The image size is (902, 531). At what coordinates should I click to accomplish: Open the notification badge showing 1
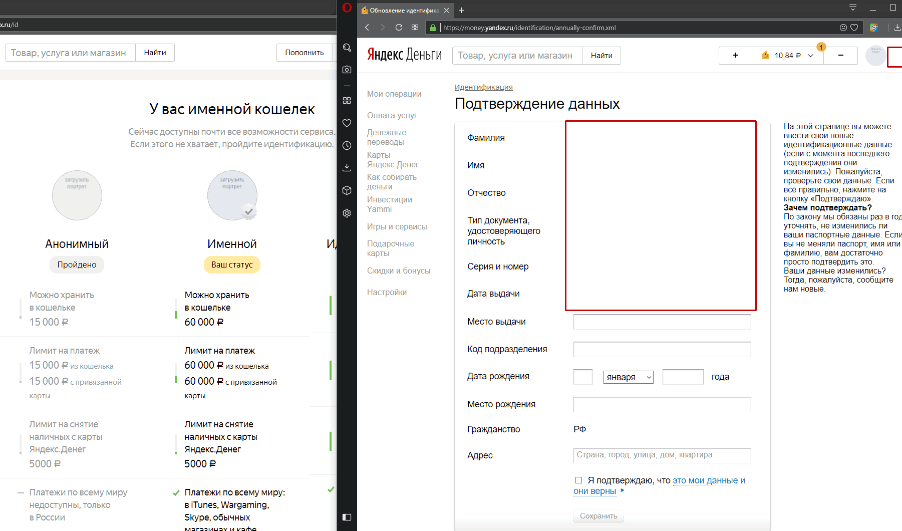point(821,47)
